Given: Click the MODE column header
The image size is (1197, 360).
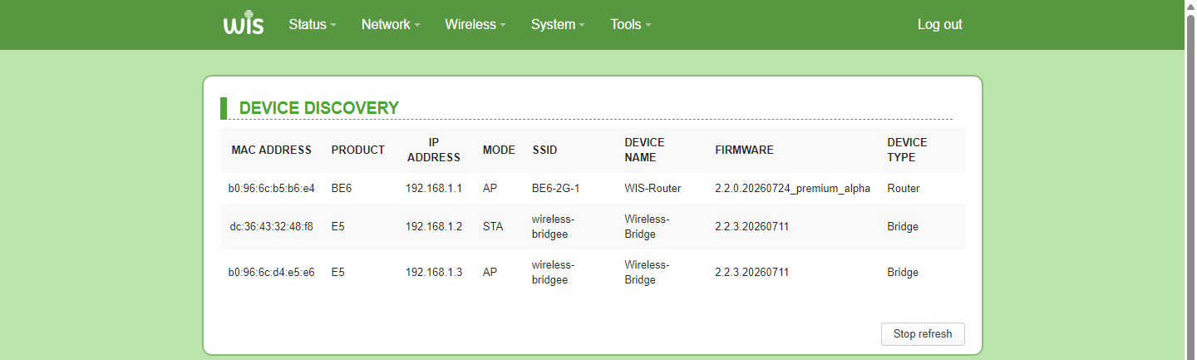Looking at the screenshot, I should pyautogui.click(x=499, y=150).
